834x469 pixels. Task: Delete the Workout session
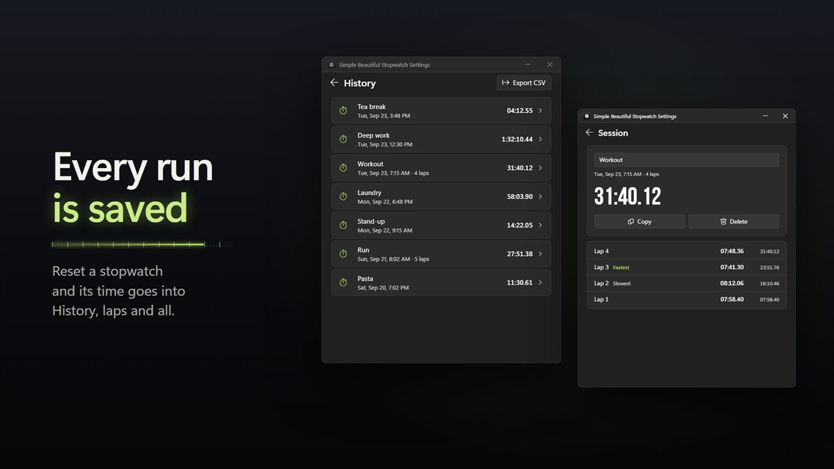(x=734, y=221)
